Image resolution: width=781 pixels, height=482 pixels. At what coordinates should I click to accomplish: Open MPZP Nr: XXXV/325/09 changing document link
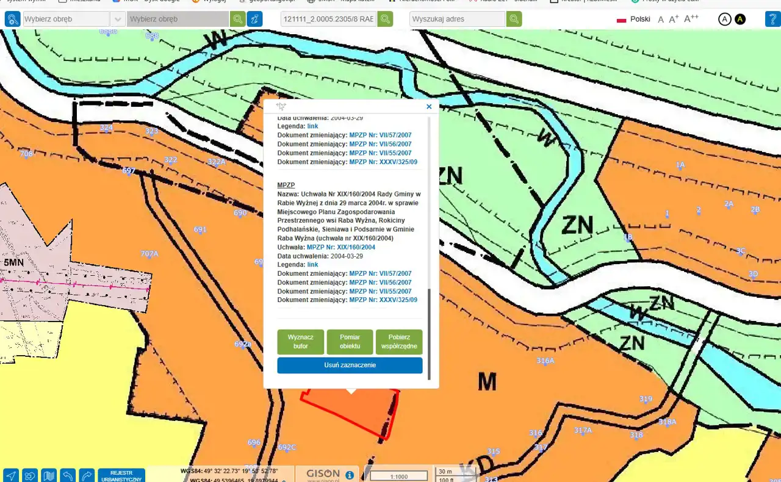pyautogui.click(x=383, y=300)
